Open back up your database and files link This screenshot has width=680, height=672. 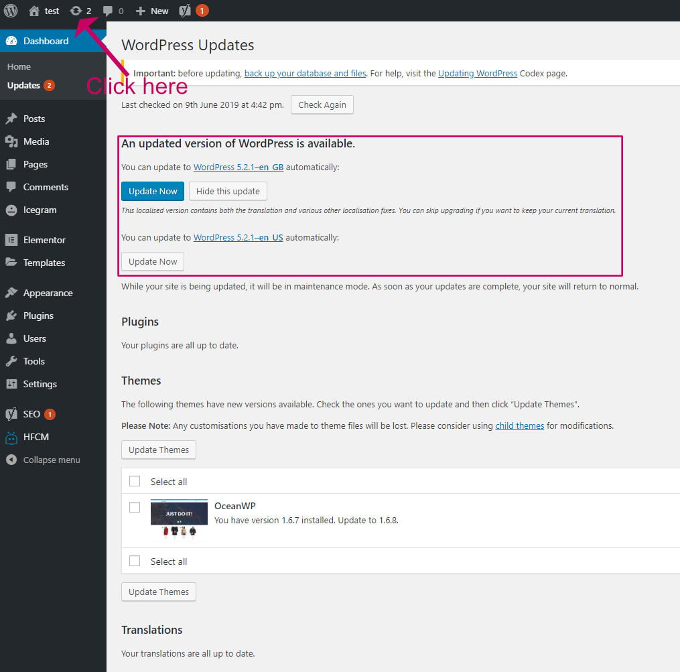[305, 73]
